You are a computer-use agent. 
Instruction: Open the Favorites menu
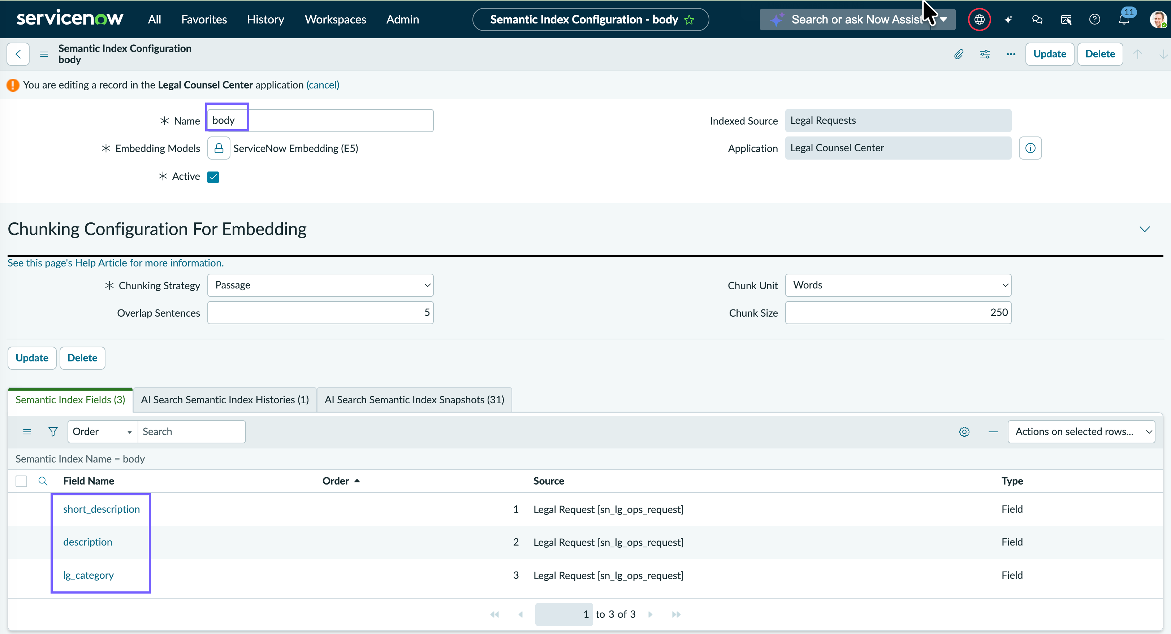(204, 19)
